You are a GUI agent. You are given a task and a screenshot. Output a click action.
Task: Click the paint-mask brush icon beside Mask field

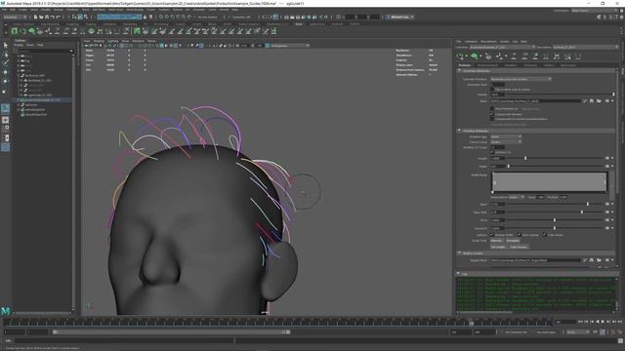585,101
